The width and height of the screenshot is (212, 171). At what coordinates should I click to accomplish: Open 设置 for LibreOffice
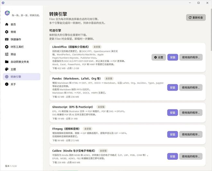click(159, 57)
